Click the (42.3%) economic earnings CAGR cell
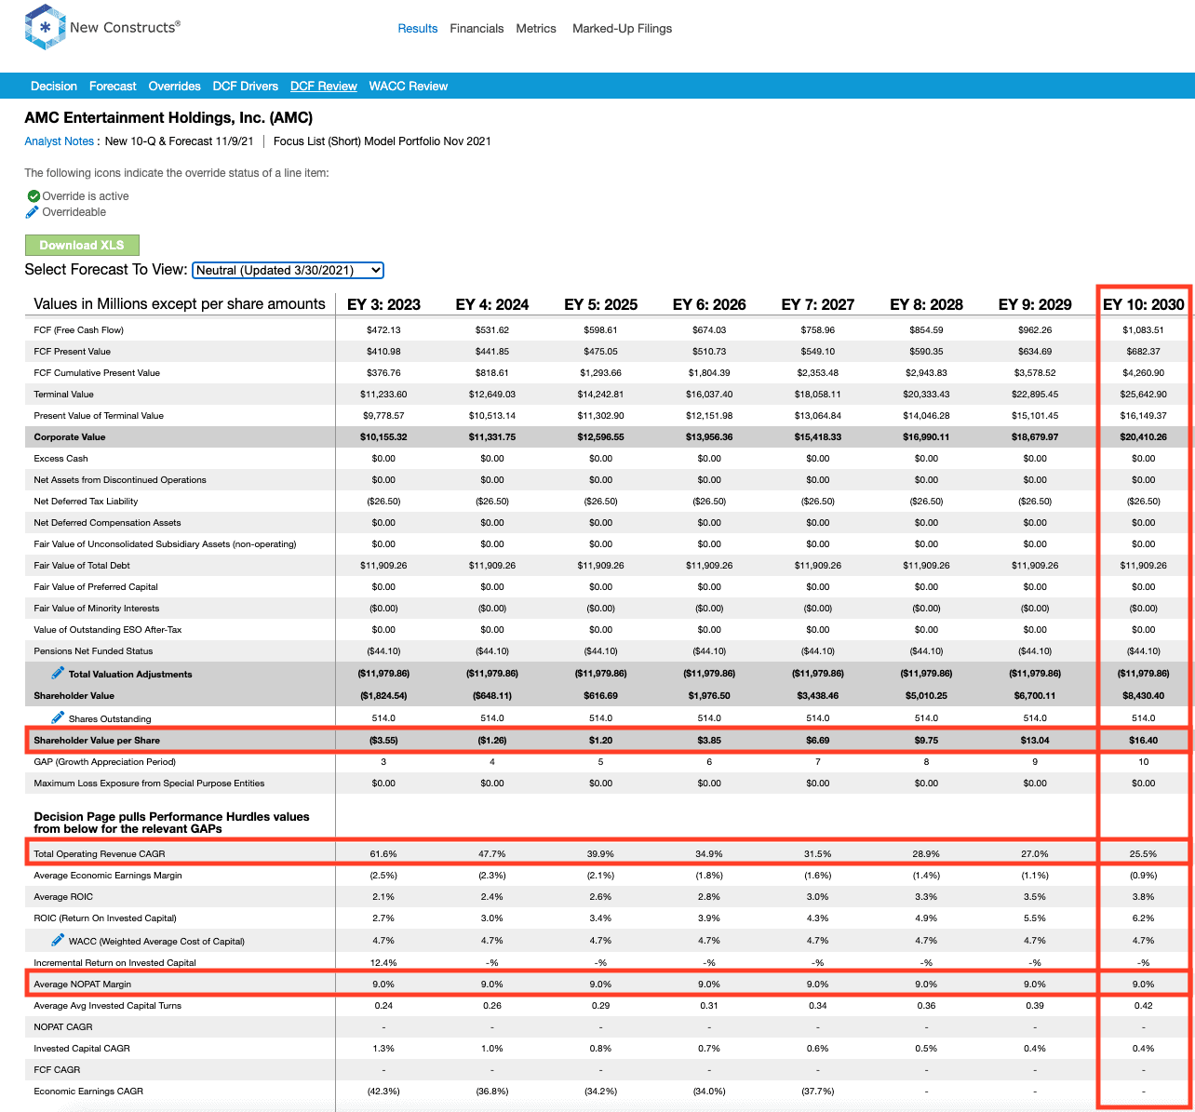The width and height of the screenshot is (1195, 1112). (383, 1091)
